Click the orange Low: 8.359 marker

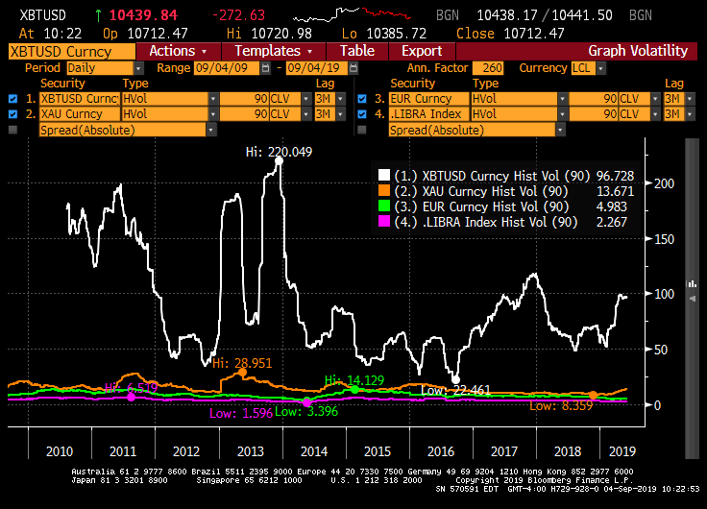pos(594,396)
